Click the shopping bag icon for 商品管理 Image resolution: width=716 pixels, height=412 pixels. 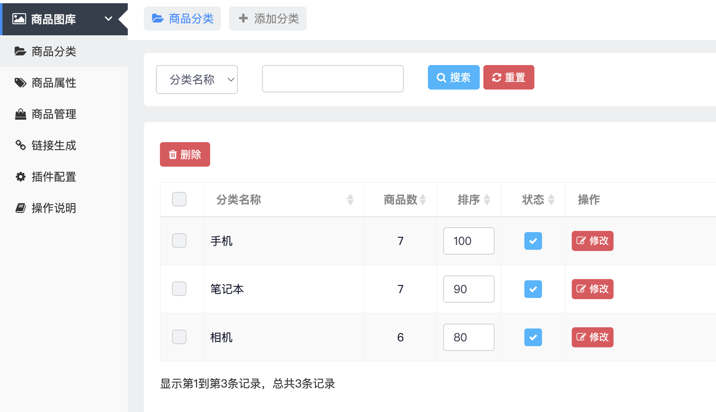[20, 114]
